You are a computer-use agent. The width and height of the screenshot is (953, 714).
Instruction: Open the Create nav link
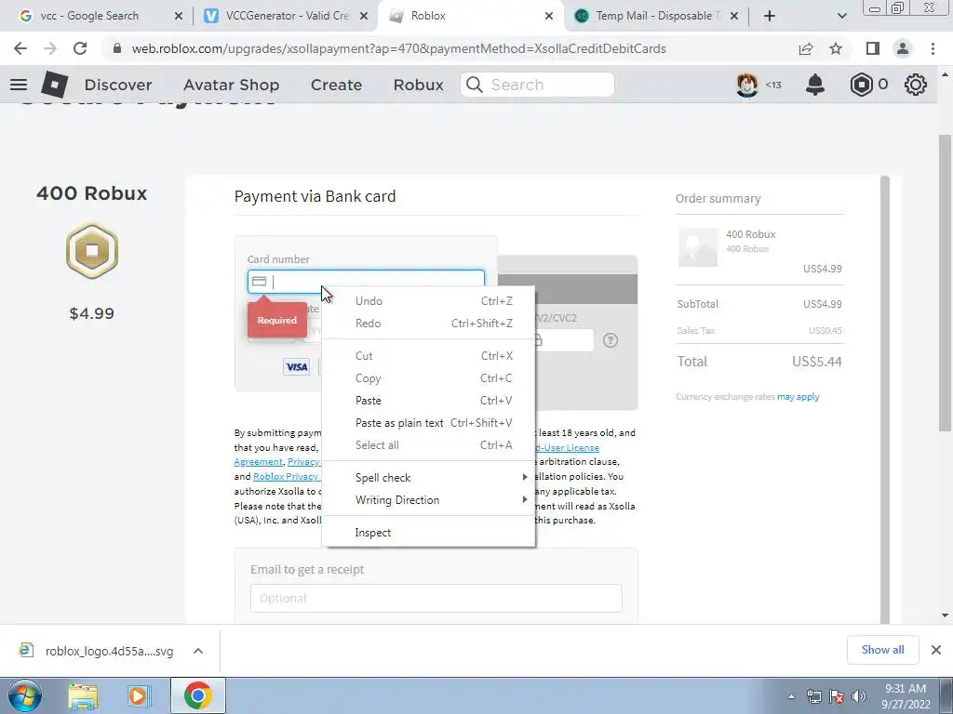(336, 85)
